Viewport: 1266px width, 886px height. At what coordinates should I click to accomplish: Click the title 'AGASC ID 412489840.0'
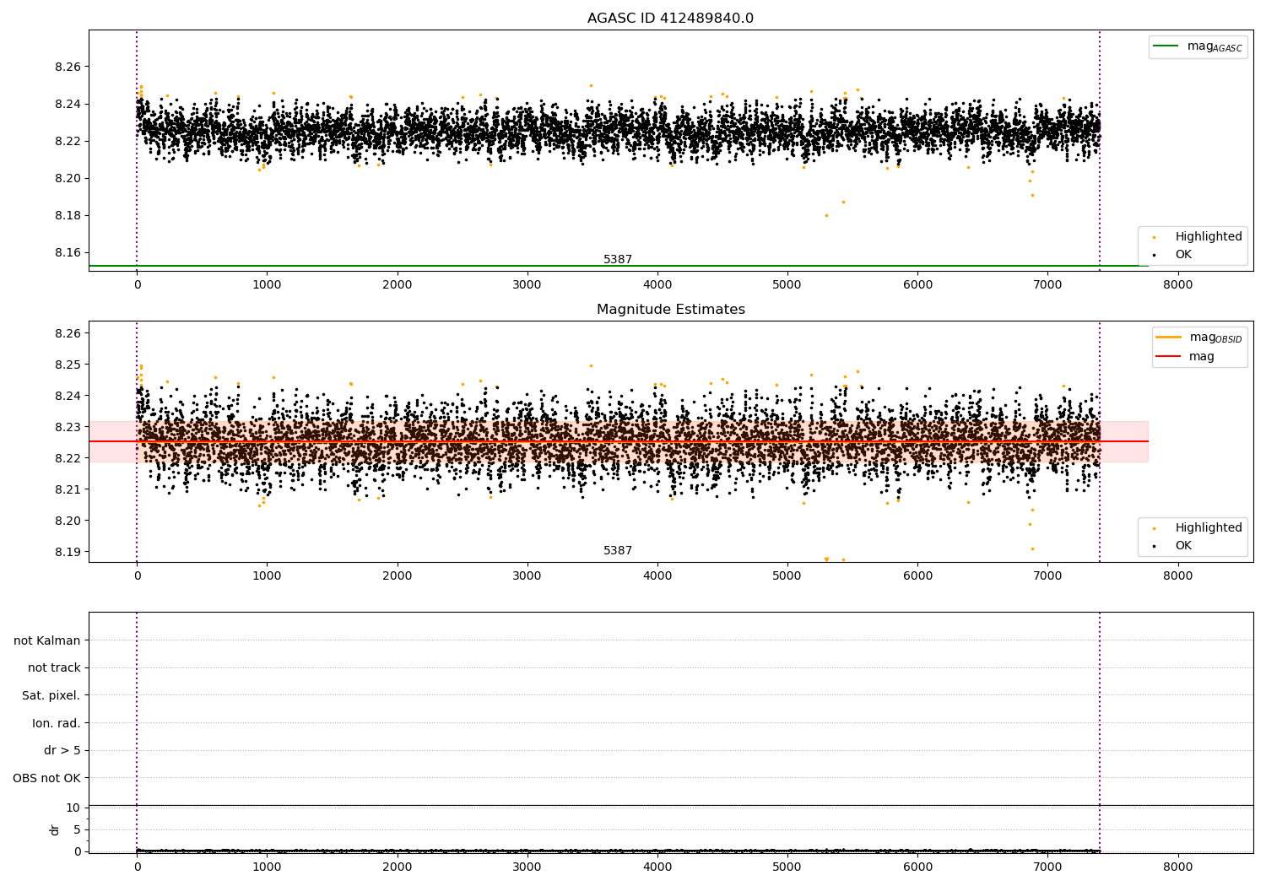pos(670,19)
